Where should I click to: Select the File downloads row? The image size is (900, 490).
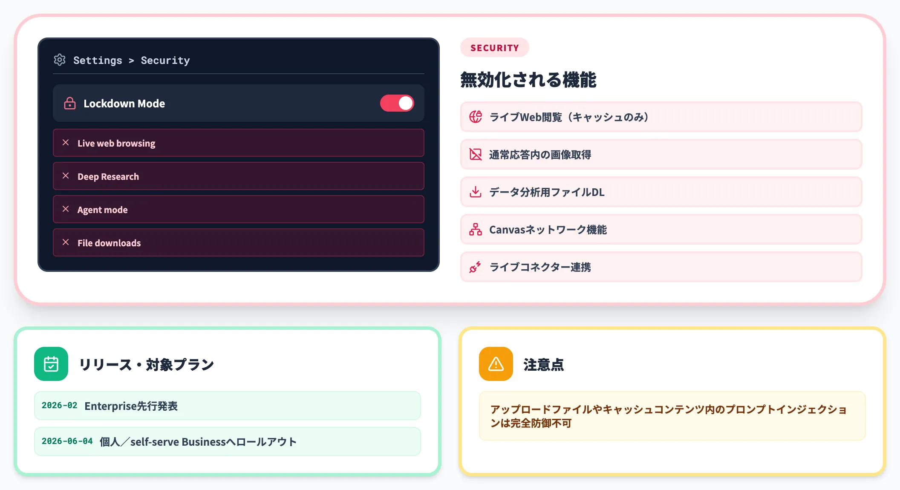click(x=239, y=242)
